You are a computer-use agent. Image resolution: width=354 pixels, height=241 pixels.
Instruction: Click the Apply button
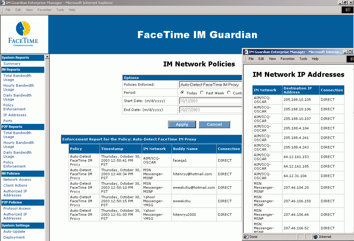[x=182, y=124]
